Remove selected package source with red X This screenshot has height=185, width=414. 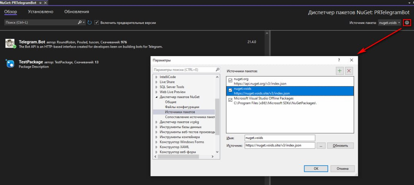coord(349,71)
